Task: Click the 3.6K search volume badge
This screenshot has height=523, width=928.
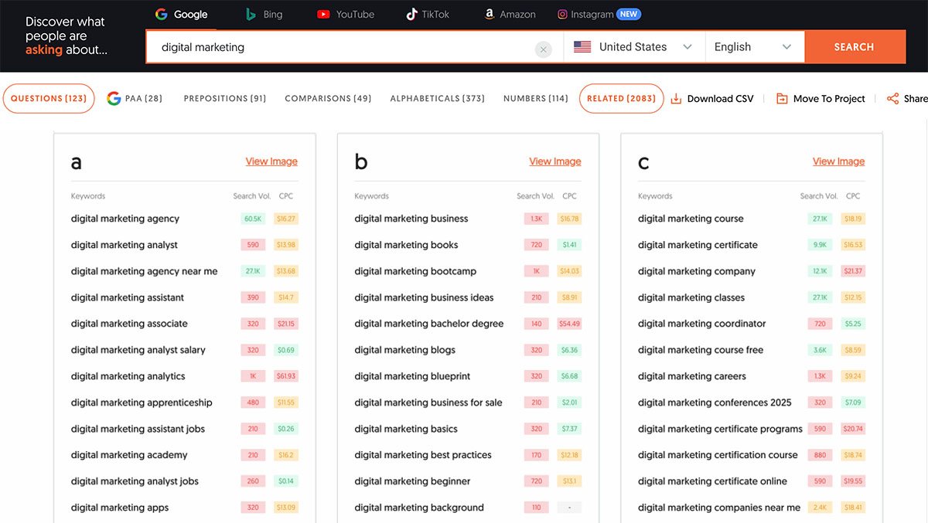Action: coord(821,350)
